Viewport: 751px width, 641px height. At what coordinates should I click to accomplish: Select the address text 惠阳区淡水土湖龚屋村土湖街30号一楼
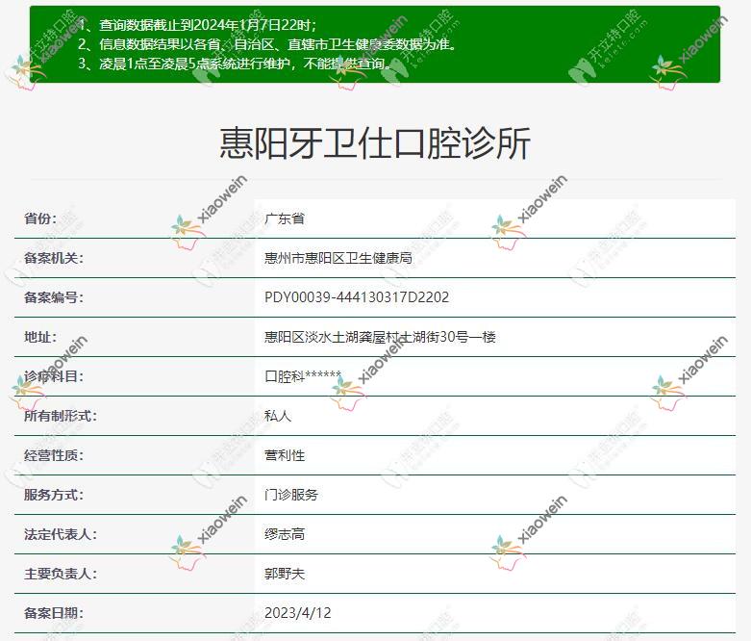pyautogui.click(x=380, y=337)
